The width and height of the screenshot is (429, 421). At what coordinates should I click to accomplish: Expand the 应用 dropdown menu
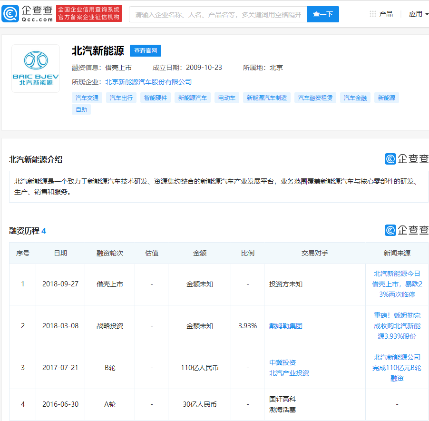419,14
